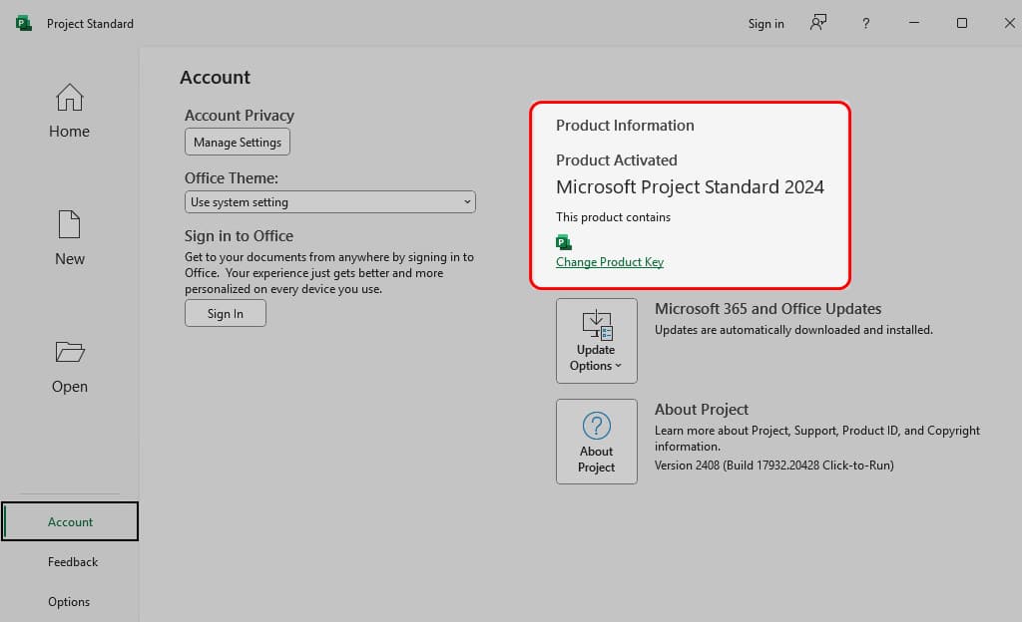Viewport: 1022px width, 622px height.
Task: Select the Account tab in sidebar
Action: tap(70, 521)
